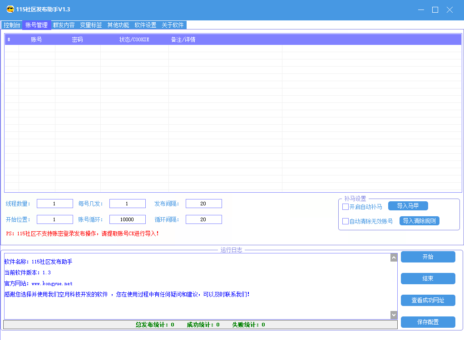Sort by the 账号 column header

36,39
